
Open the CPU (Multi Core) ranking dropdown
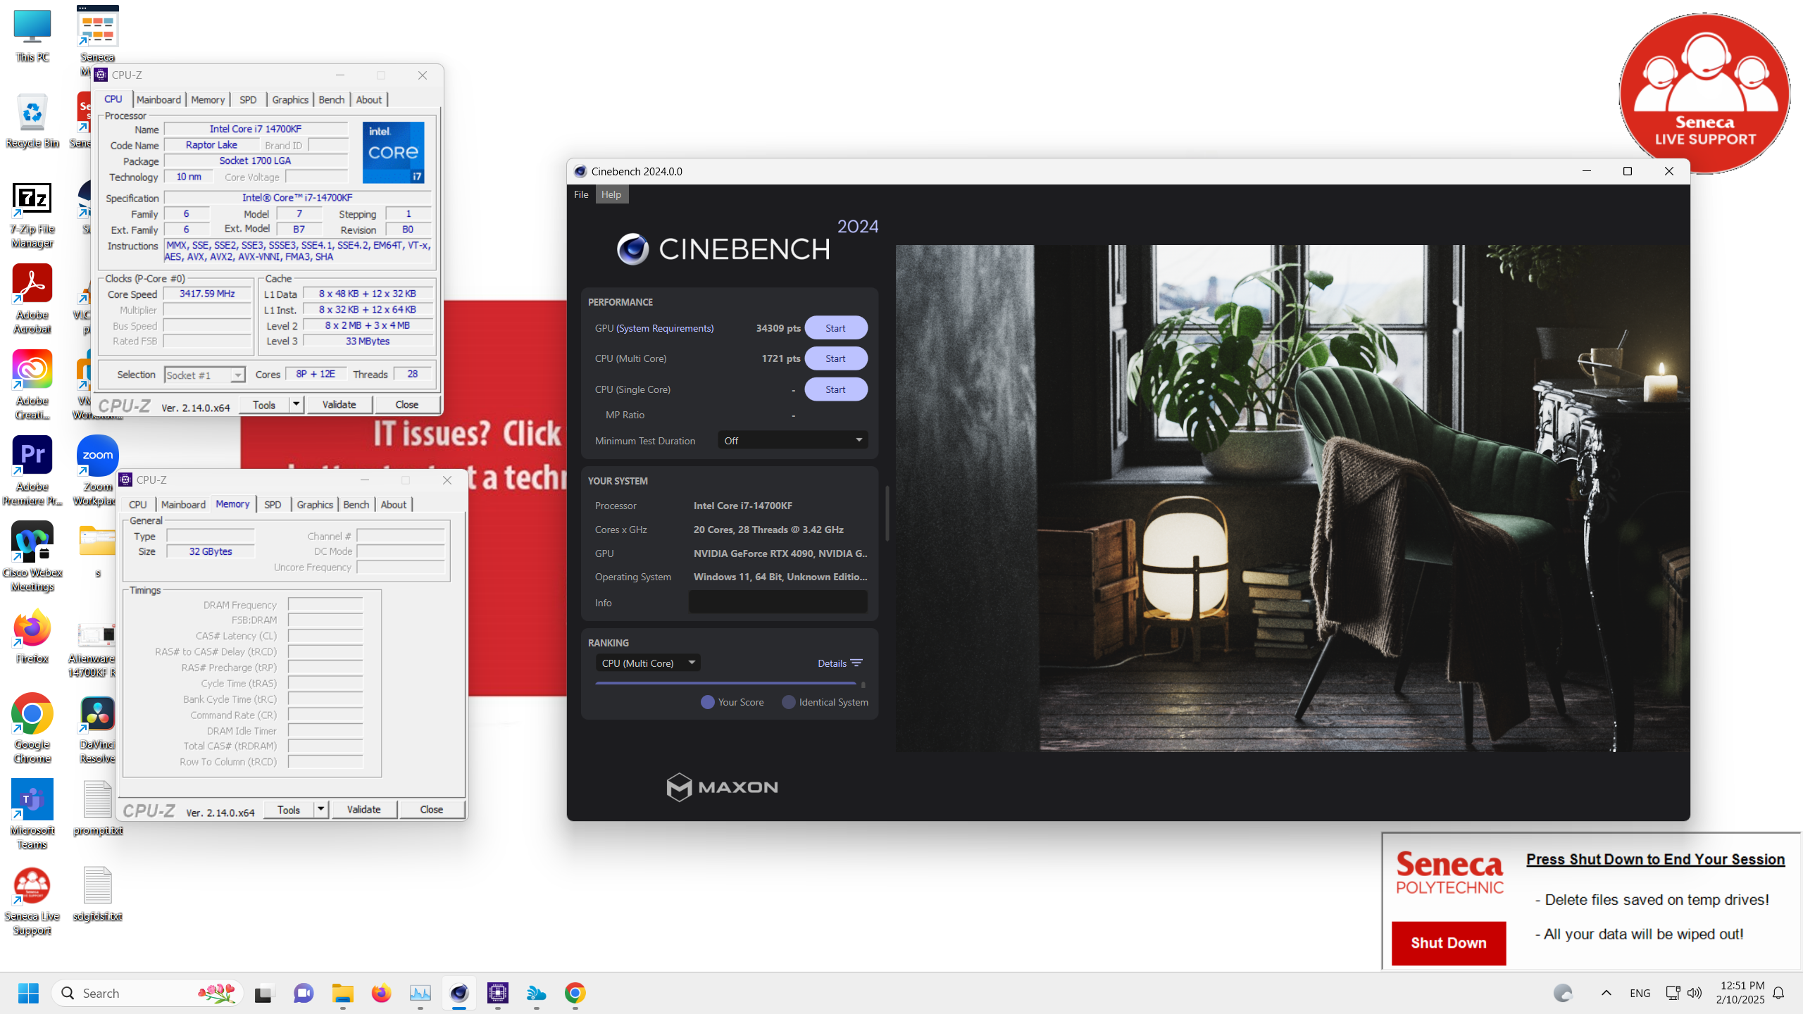click(648, 663)
